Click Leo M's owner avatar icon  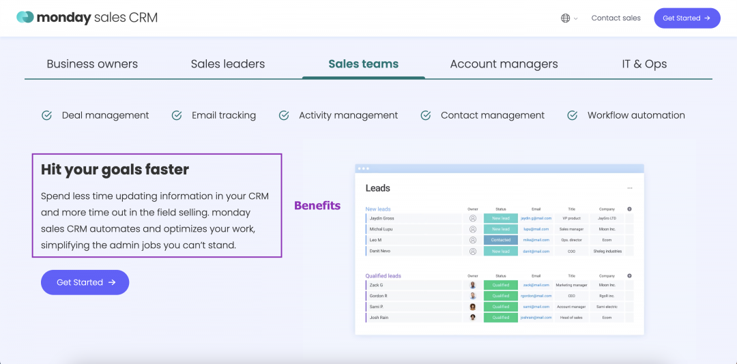[473, 240]
